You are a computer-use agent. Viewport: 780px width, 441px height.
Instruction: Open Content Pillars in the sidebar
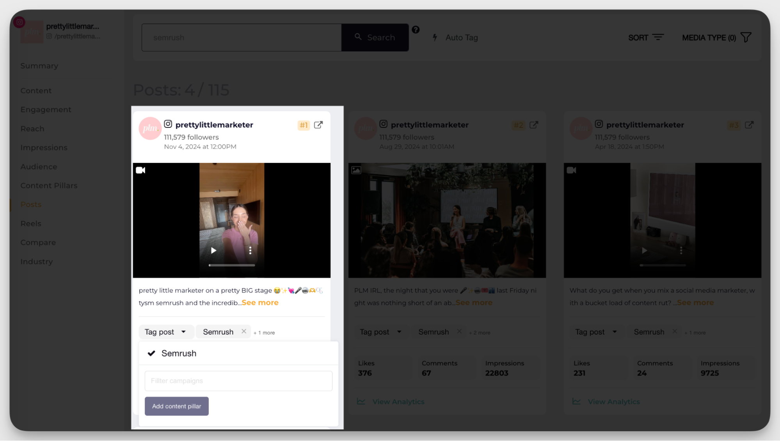coord(49,186)
